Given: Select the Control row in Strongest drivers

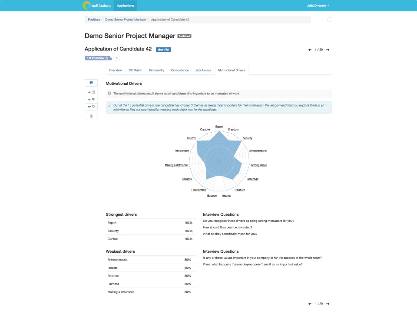Looking at the screenshot, I should pos(151,239).
